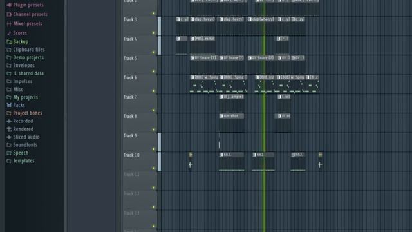Select the Track 3 header name
This screenshot has height=232, width=412.
pyautogui.click(x=130, y=20)
